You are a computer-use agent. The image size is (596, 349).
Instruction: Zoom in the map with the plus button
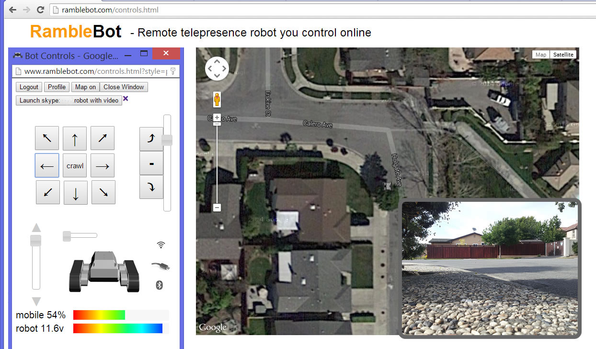click(217, 117)
